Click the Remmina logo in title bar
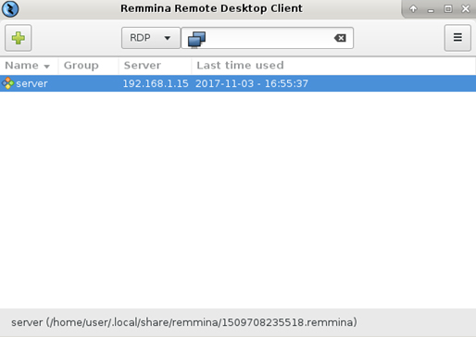Image resolution: width=476 pixels, height=337 pixels. click(10, 8)
